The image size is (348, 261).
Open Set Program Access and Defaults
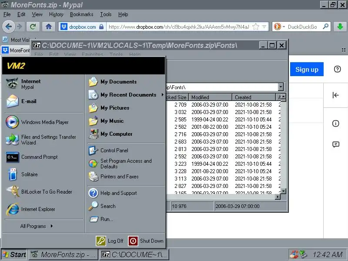(120, 164)
